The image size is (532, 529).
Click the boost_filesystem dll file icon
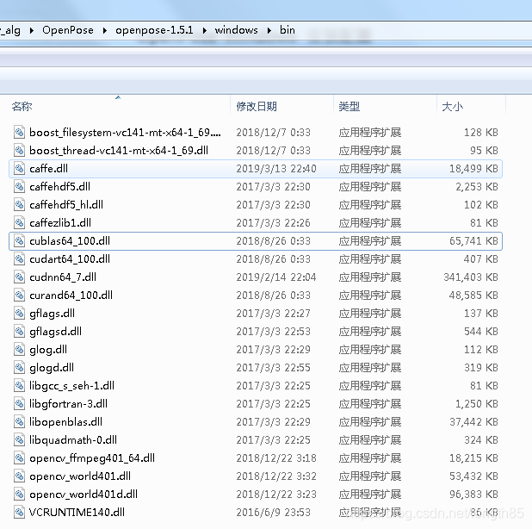(19, 132)
